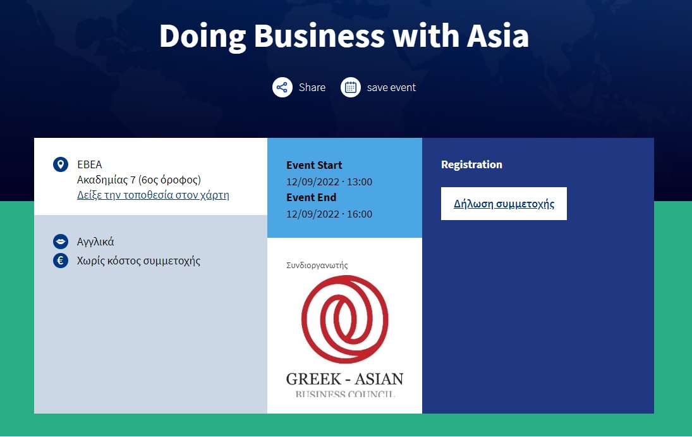
Task: Click the location pin icon next to EBEA
Action: pos(61,164)
